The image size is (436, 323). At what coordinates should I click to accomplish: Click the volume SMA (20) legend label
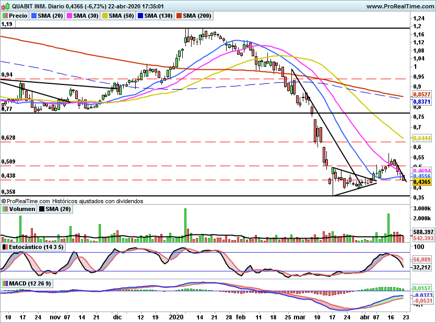55,209
